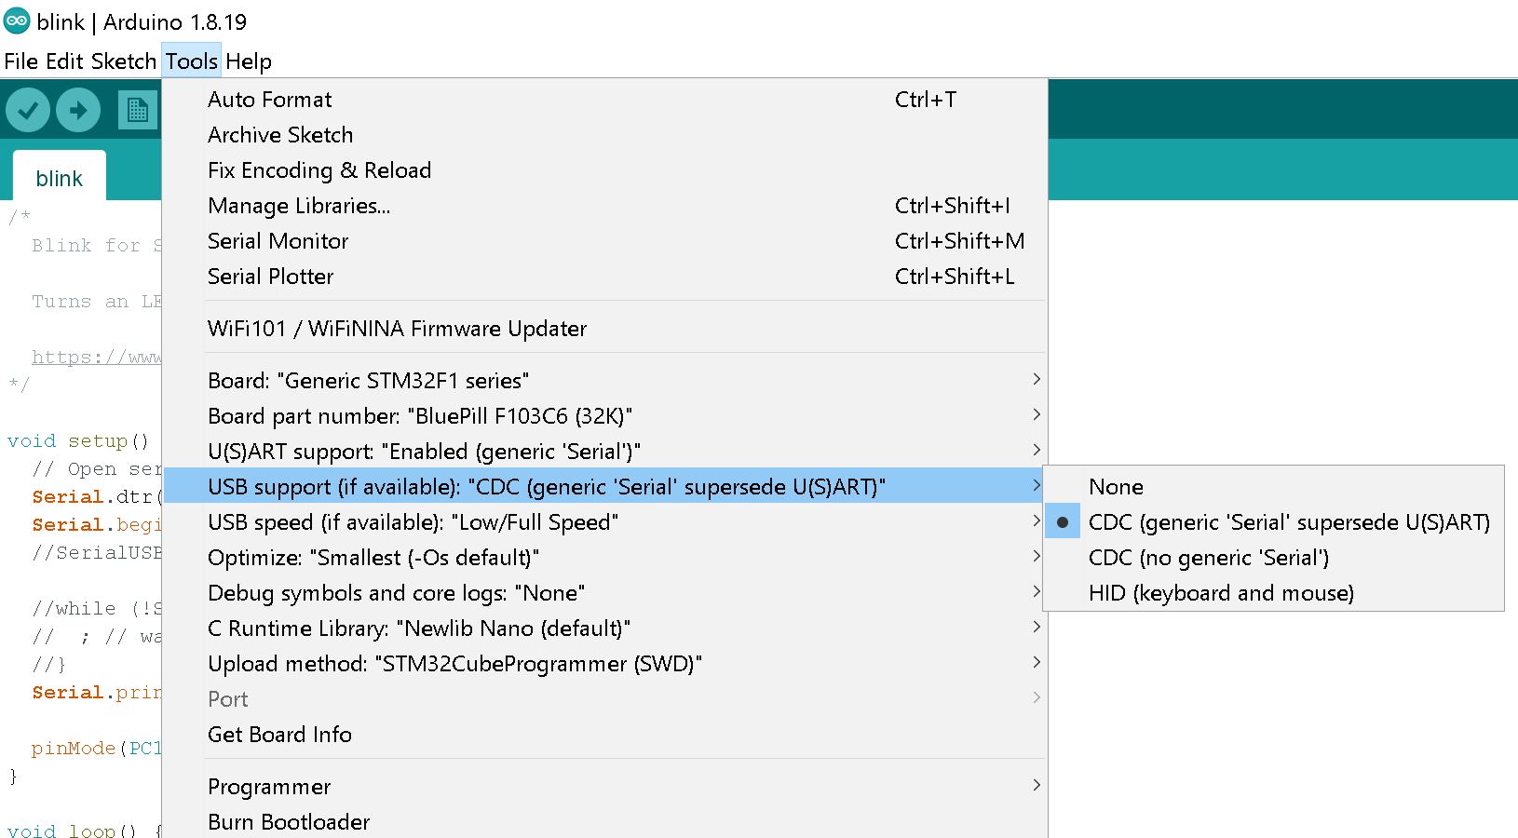Open Board part number BluePill F103C6 entry

[604, 416]
